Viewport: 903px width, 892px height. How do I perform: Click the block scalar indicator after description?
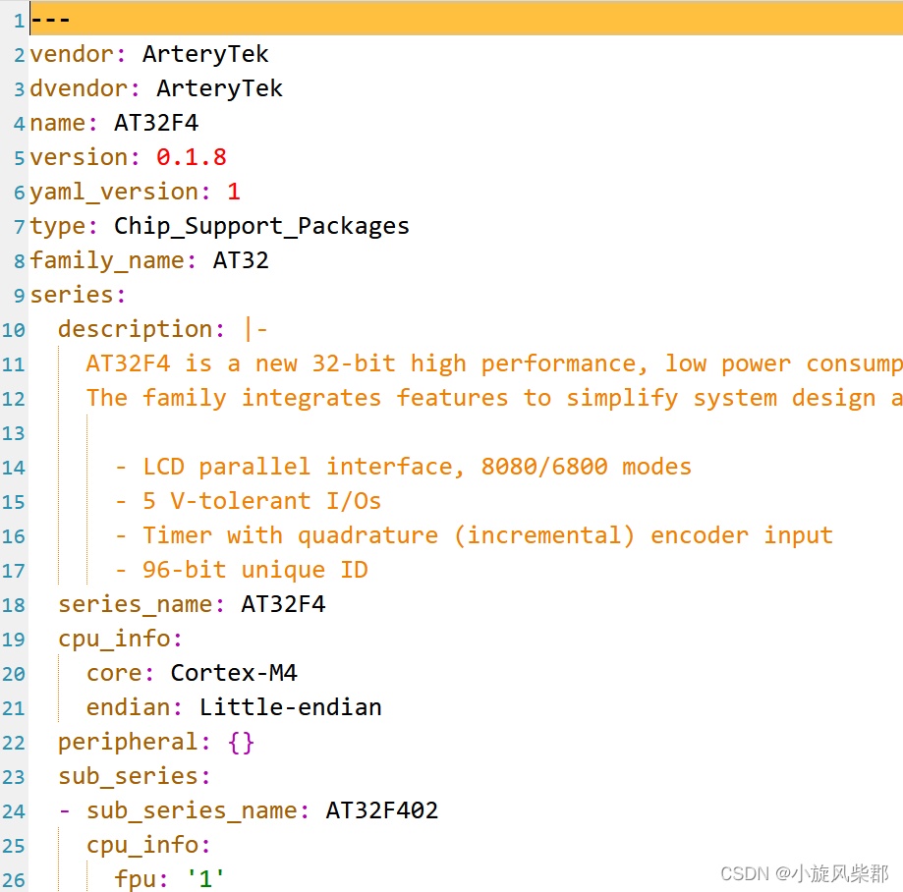click(x=255, y=329)
